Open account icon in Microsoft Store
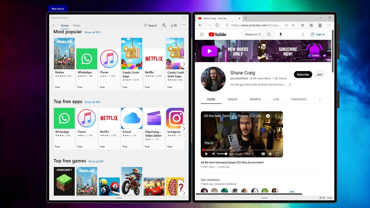This screenshot has width=370, height=208. (164, 25)
